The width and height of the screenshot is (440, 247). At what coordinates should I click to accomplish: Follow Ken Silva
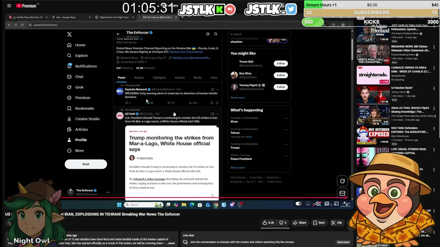(281, 75)
